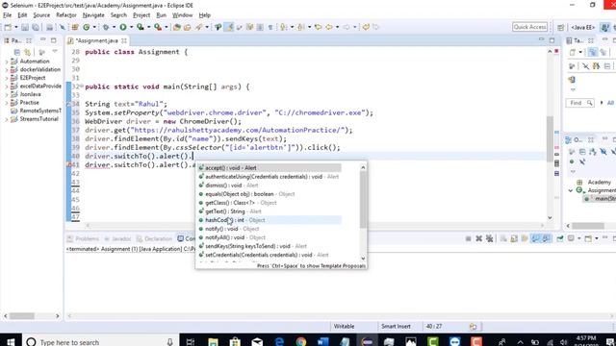
Task: Click Remove Launch console X icon
Action: [x=478, y=238]
